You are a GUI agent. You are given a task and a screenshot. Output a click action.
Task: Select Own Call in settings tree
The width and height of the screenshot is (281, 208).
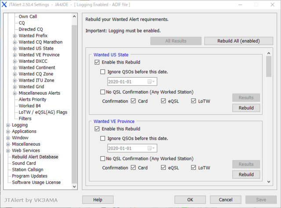click(28, 17)
